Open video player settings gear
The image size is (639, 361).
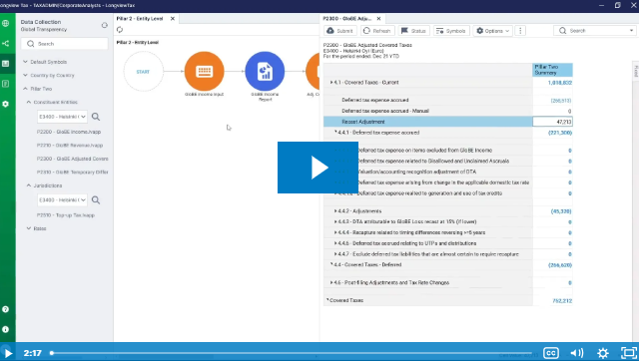pos(603,353)
